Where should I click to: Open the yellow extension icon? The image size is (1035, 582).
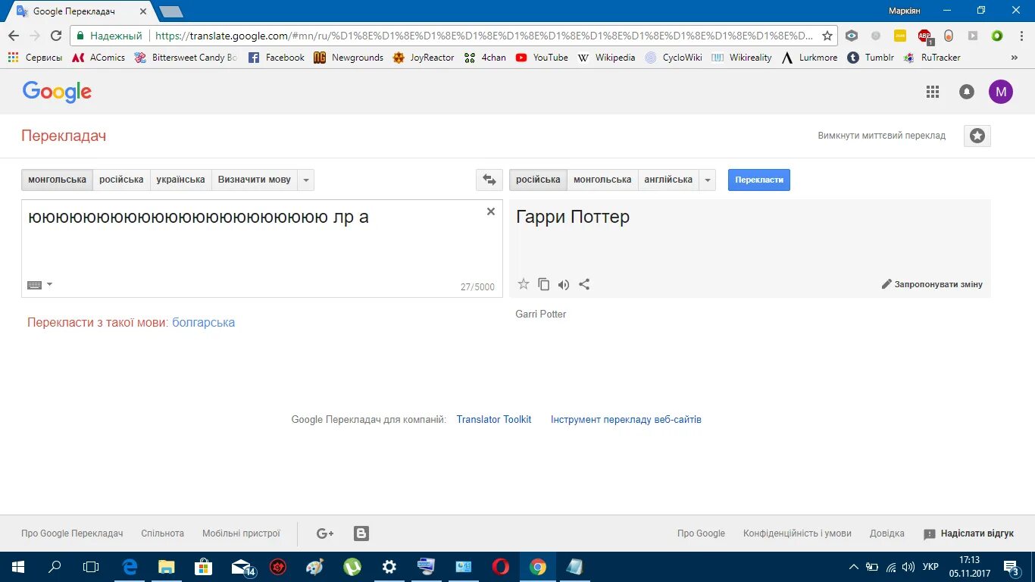tap(900, 36)
